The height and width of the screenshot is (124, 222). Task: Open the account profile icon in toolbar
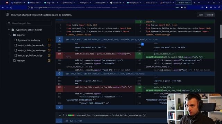coord(207,8)
